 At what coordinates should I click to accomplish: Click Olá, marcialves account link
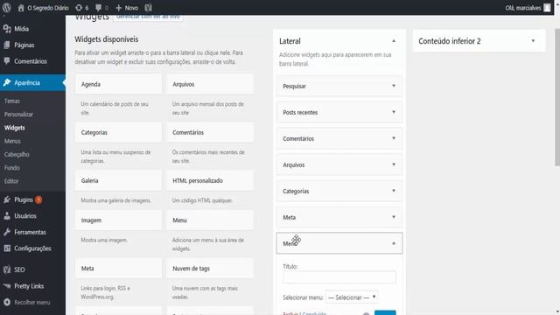[523, 8]
